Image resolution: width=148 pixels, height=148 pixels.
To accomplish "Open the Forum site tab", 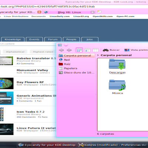I will pos(53,40).
